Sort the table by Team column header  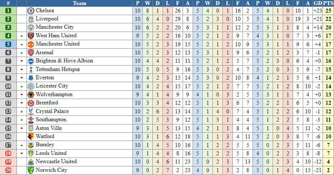[79, 3]
